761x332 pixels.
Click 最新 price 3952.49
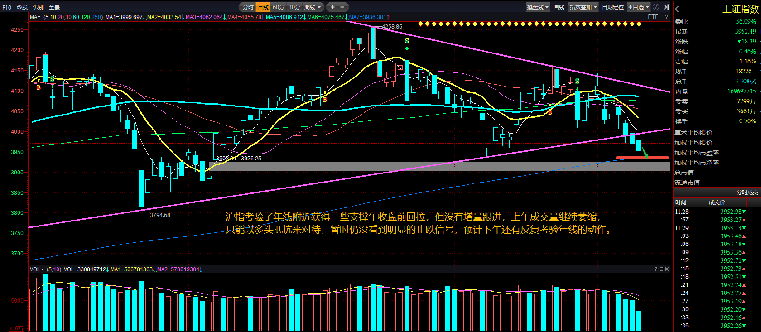pyautogui.click(x=745, y=31)
